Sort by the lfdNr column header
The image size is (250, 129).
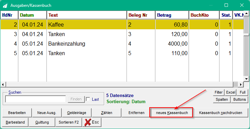coord(9,15)
